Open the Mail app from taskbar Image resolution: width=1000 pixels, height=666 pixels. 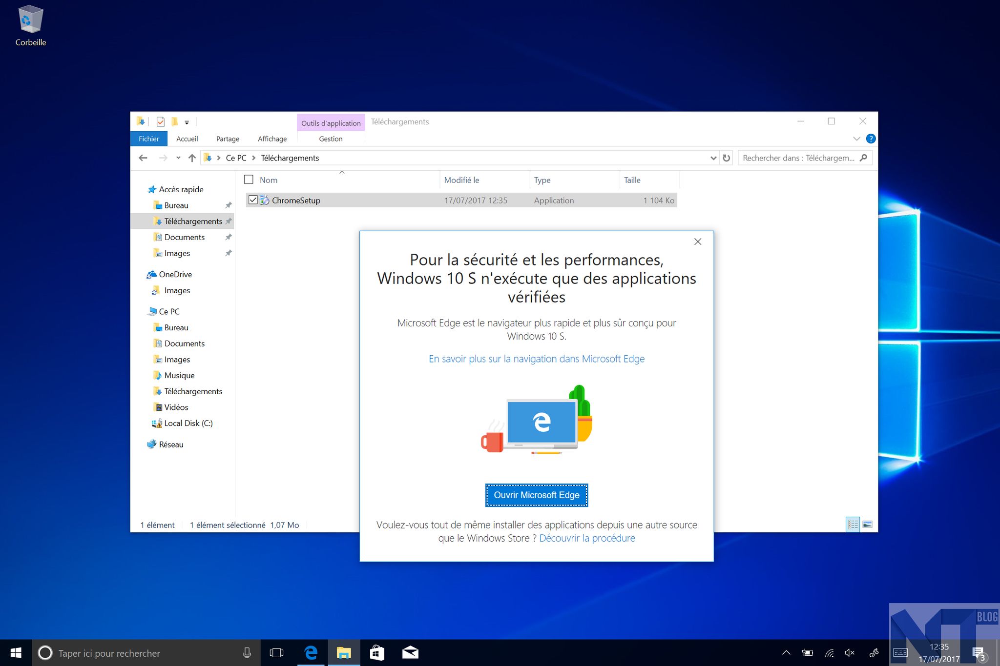[x=410, y=653]
